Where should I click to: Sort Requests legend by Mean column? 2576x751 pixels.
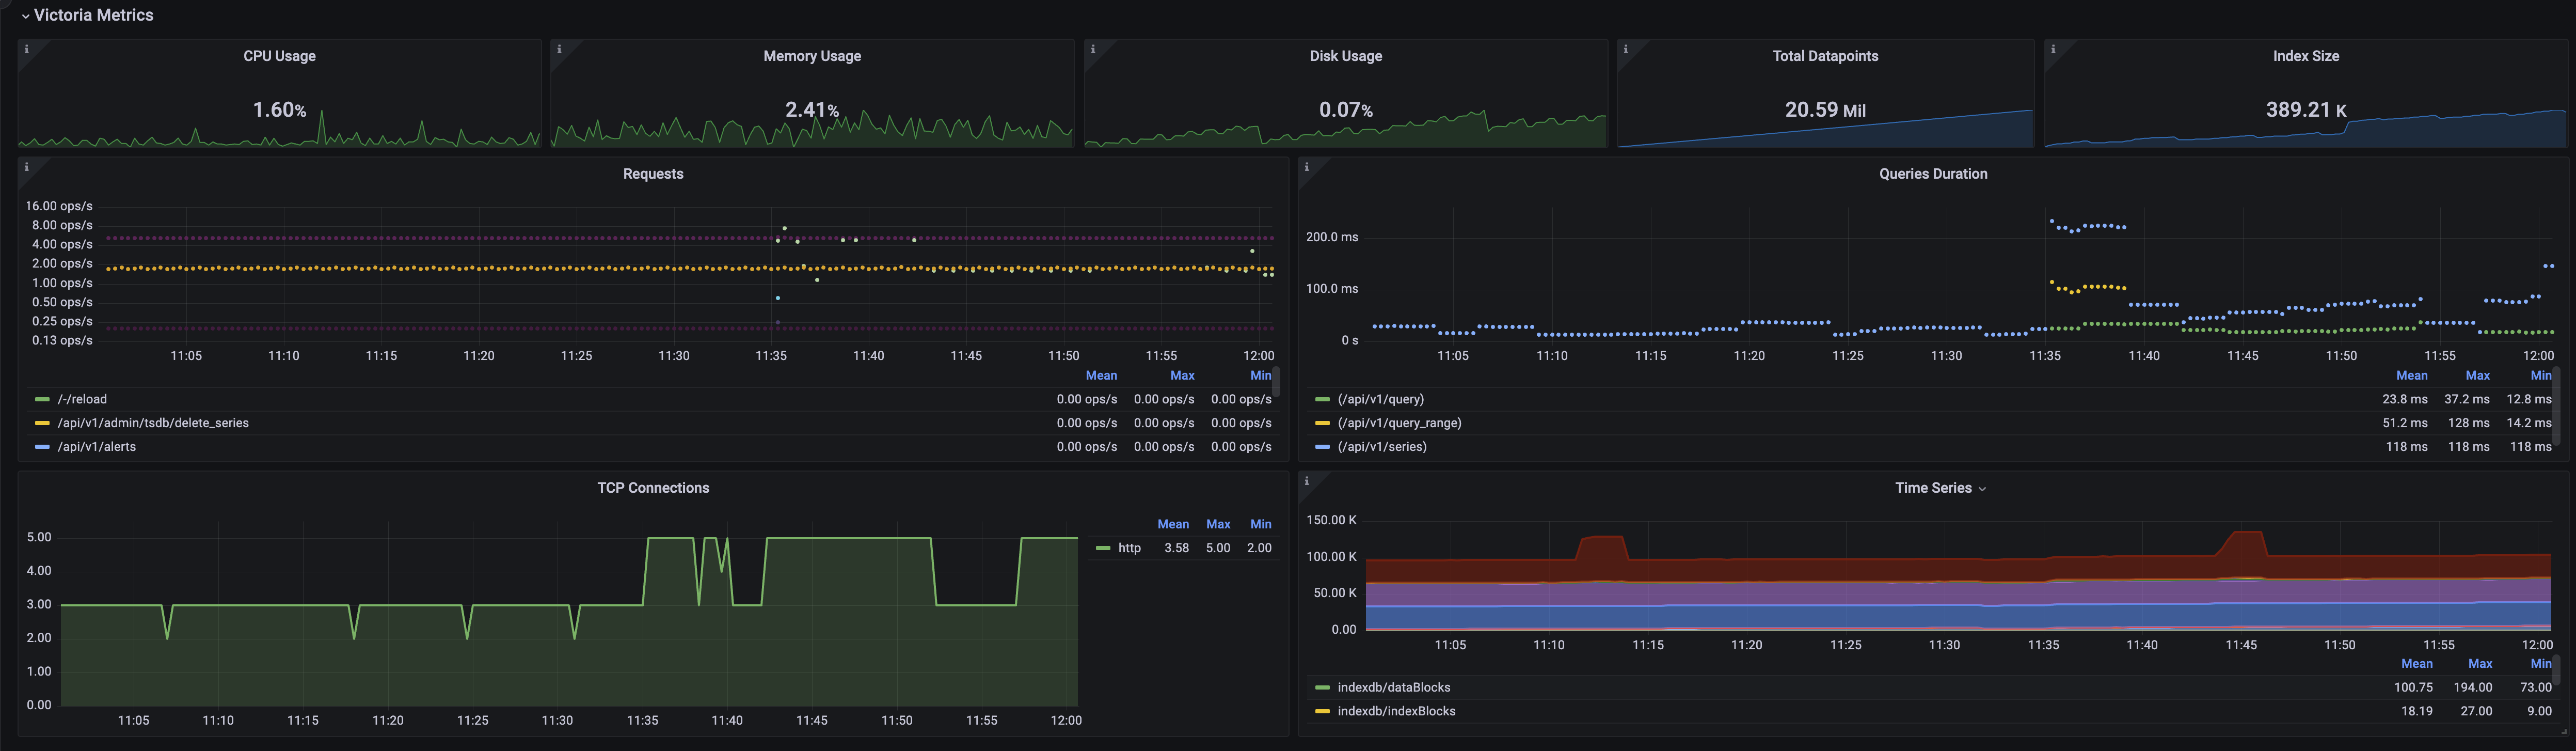[1101, 376]
